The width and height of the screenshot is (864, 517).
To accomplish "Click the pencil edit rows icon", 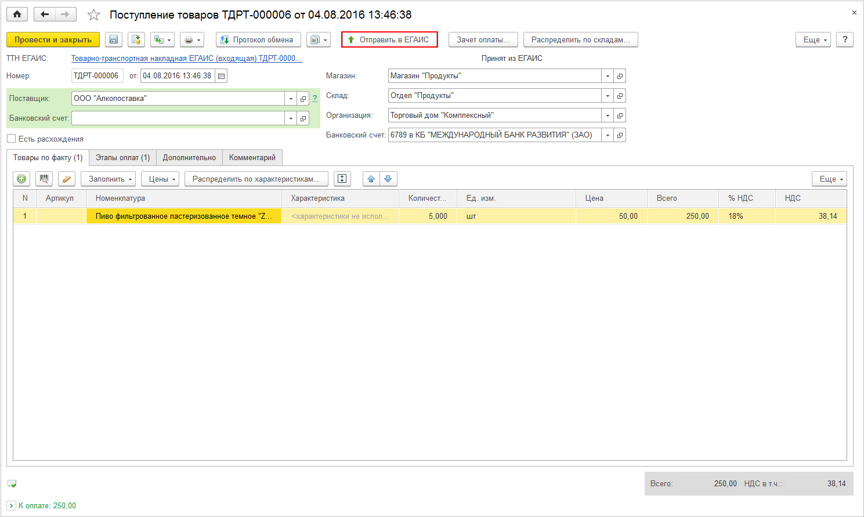I will pyautogui.click(x=67, y=179).
